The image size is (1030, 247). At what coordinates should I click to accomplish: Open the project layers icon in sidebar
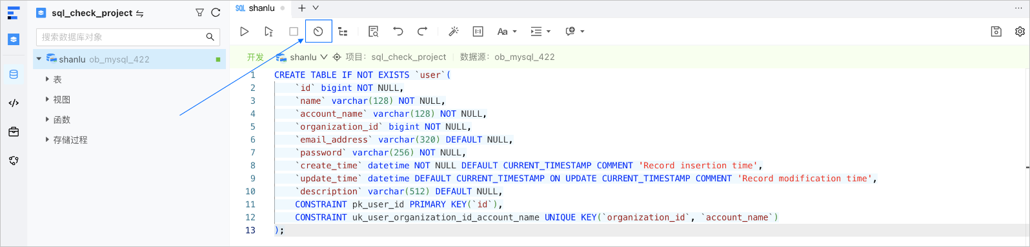click(14, 39)
